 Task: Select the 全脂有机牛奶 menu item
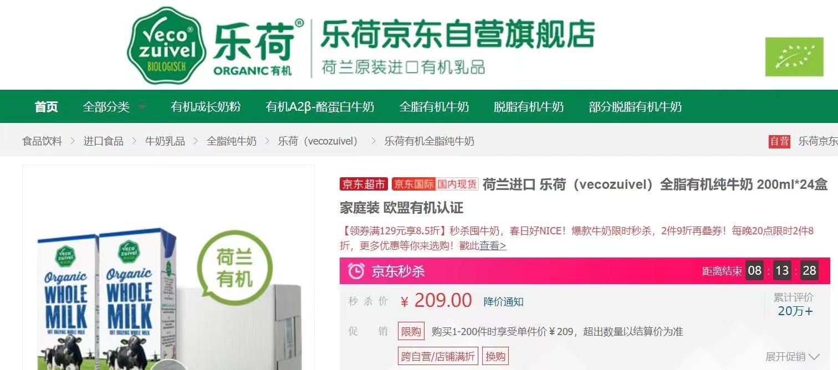pos(434,107)
